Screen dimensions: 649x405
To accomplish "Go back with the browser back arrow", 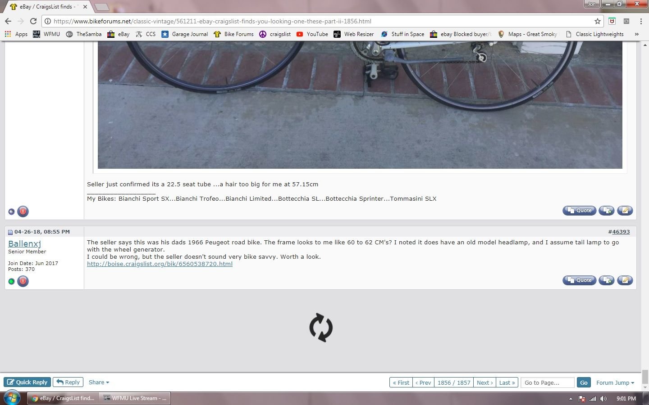I will click(x=8, y=21).
